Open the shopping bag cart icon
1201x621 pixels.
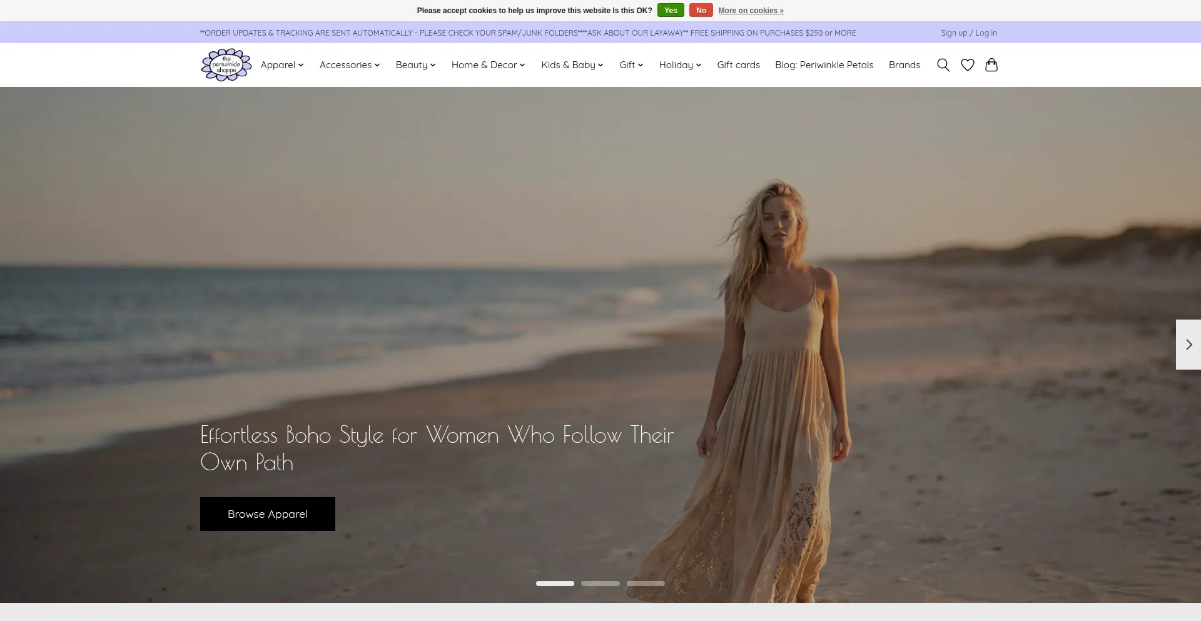(x=991, y=65)
